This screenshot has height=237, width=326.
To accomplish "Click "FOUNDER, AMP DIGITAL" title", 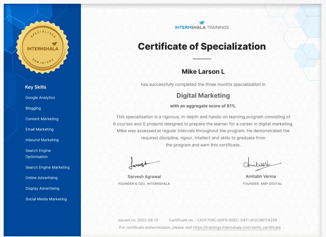I will 262,184.
